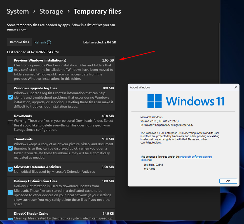Click the Remove files button
The height and width of the screenshot is (224, 244).
(x=20, y=42)
